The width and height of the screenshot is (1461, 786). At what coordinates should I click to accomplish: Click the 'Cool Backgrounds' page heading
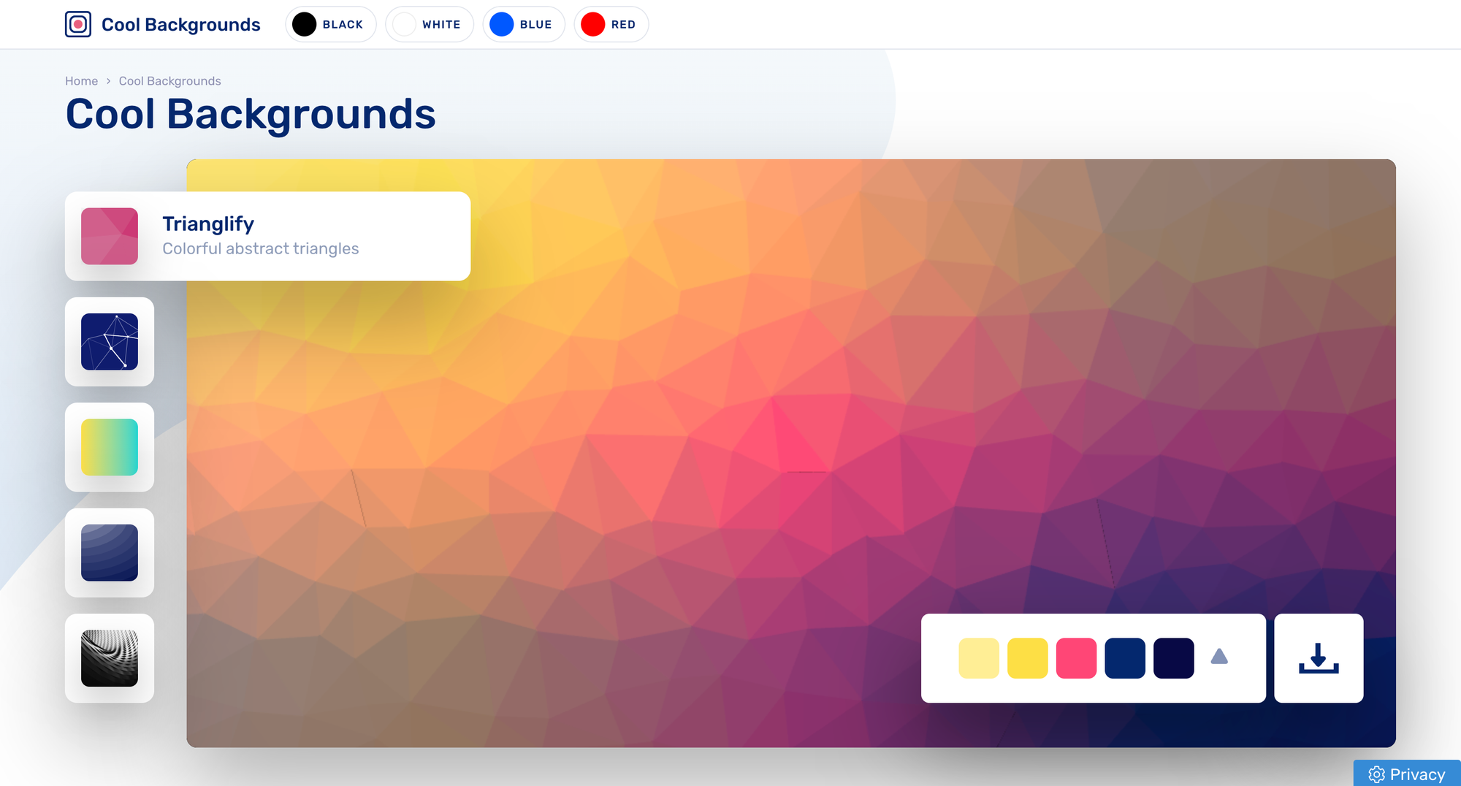[251, 114]
